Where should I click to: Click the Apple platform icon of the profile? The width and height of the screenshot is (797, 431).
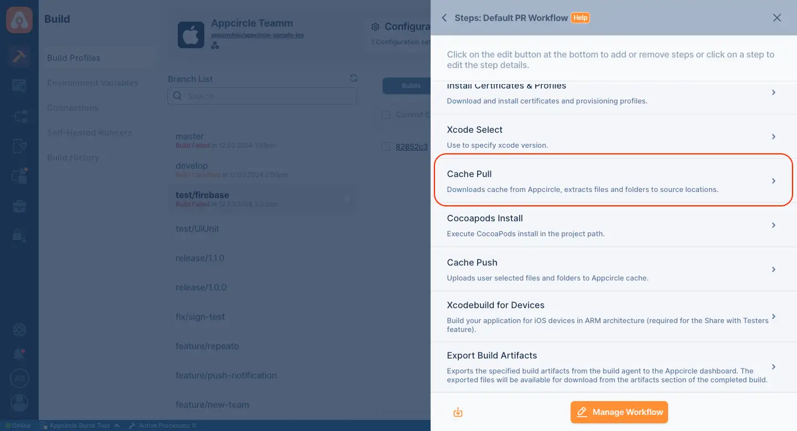191,35
